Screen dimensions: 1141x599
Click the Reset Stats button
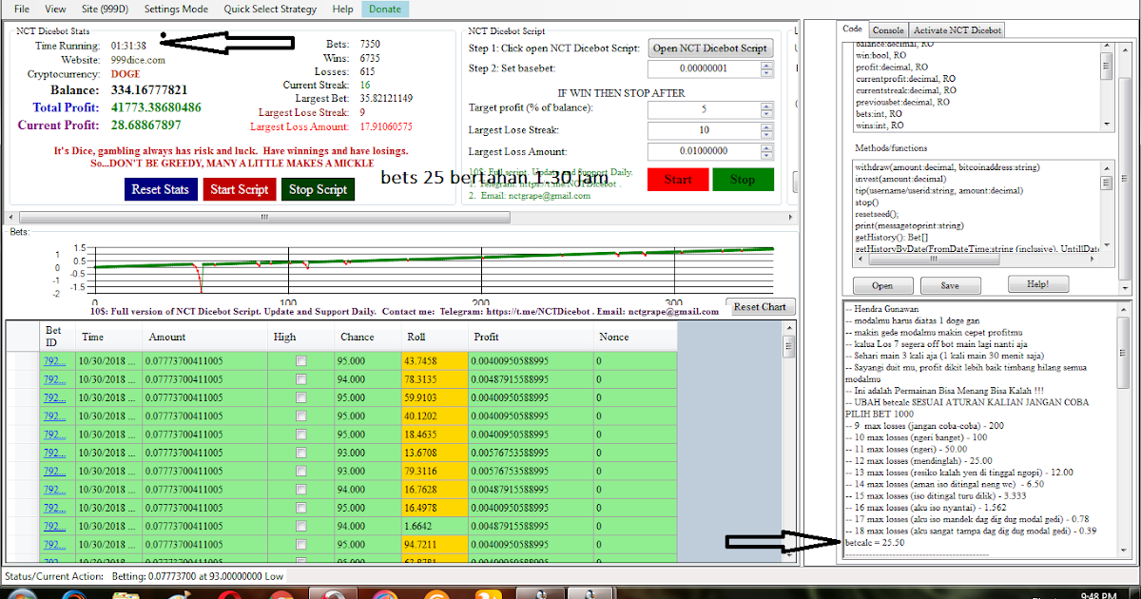point(160,189)
